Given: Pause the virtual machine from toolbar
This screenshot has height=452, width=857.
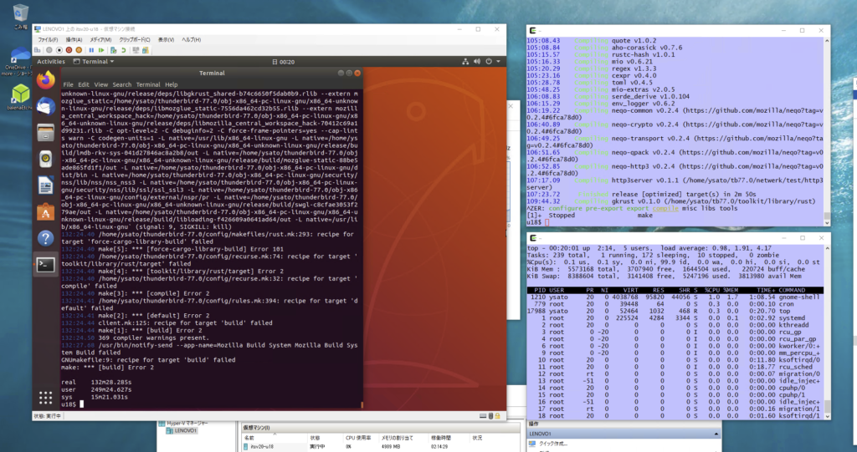Looking at the screenshot, I should 92,50.
